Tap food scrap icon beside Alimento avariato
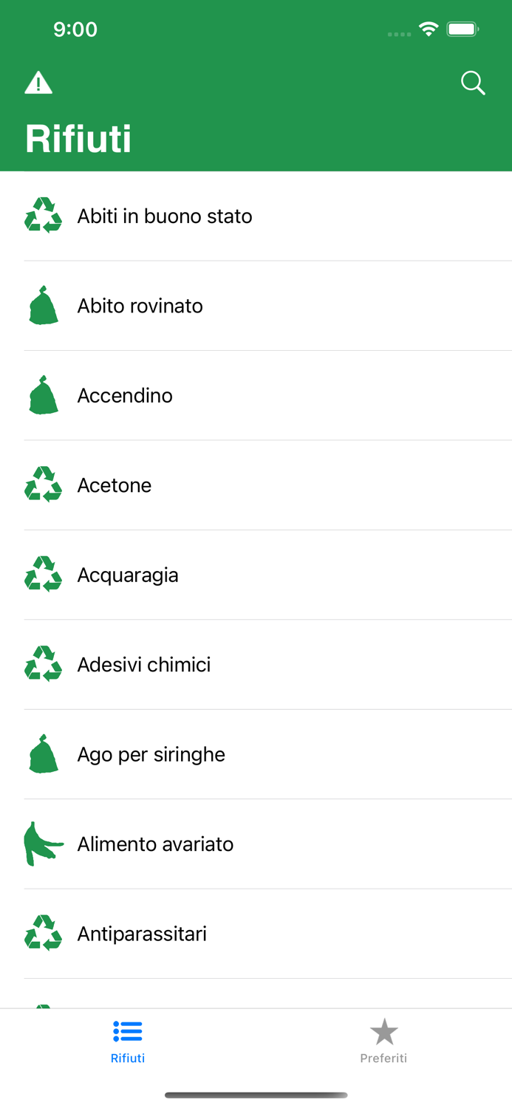The height and width of the screenshot is (1108, 512). [43, 844]
